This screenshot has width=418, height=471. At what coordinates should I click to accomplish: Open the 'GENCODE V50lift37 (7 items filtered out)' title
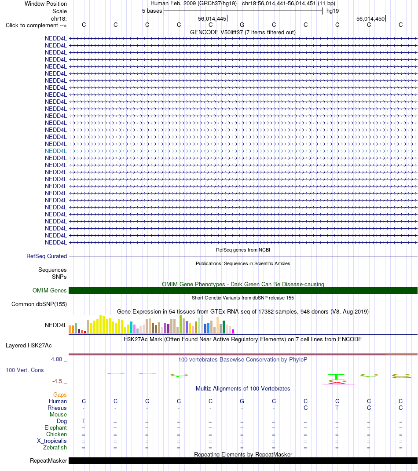coord(243,32)
